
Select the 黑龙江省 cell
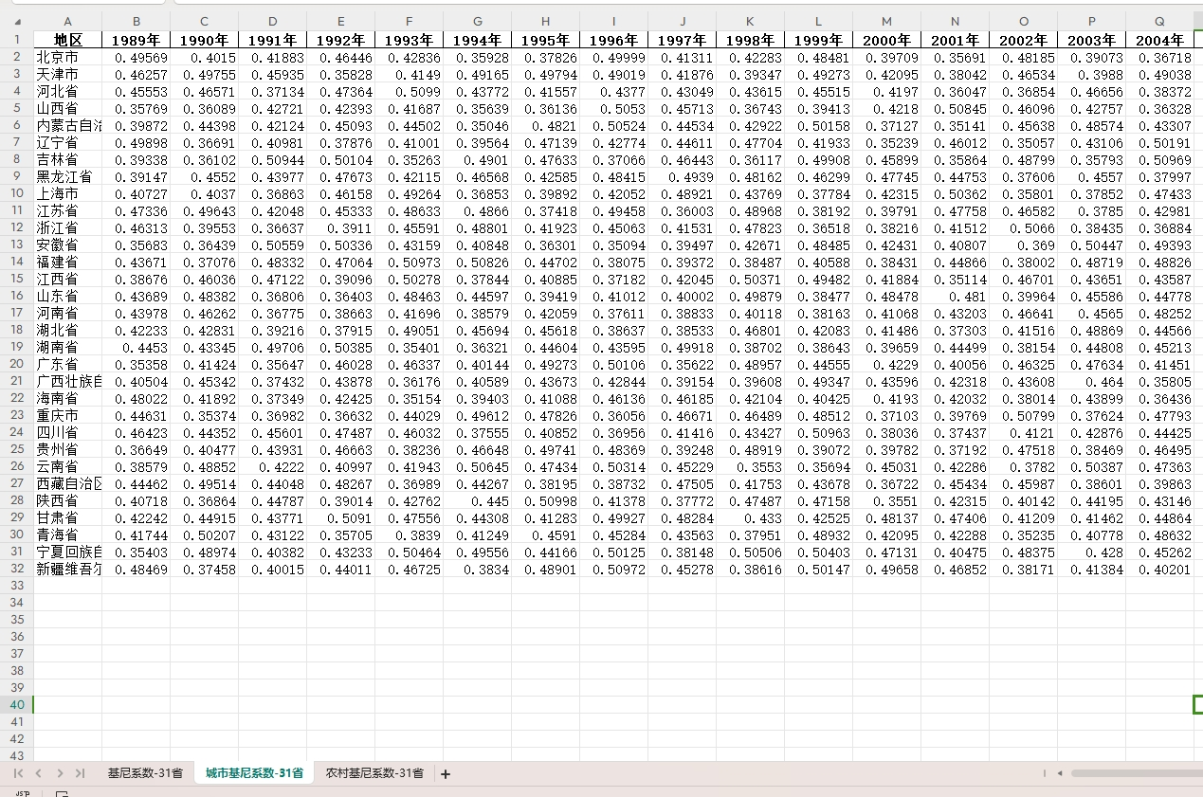click(67, 176)
